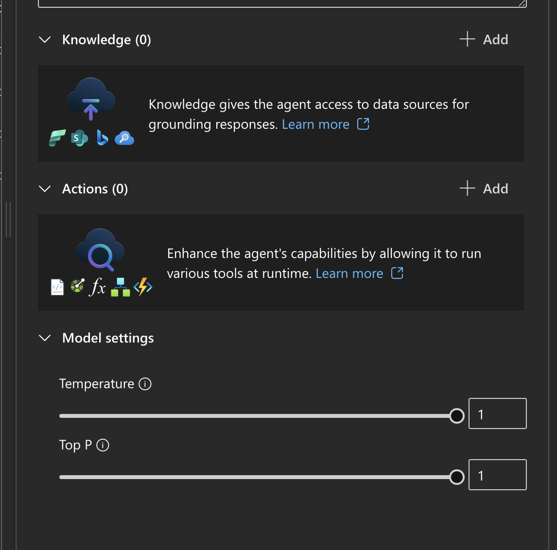Click the Temperature slider handle

pos(456,416)
